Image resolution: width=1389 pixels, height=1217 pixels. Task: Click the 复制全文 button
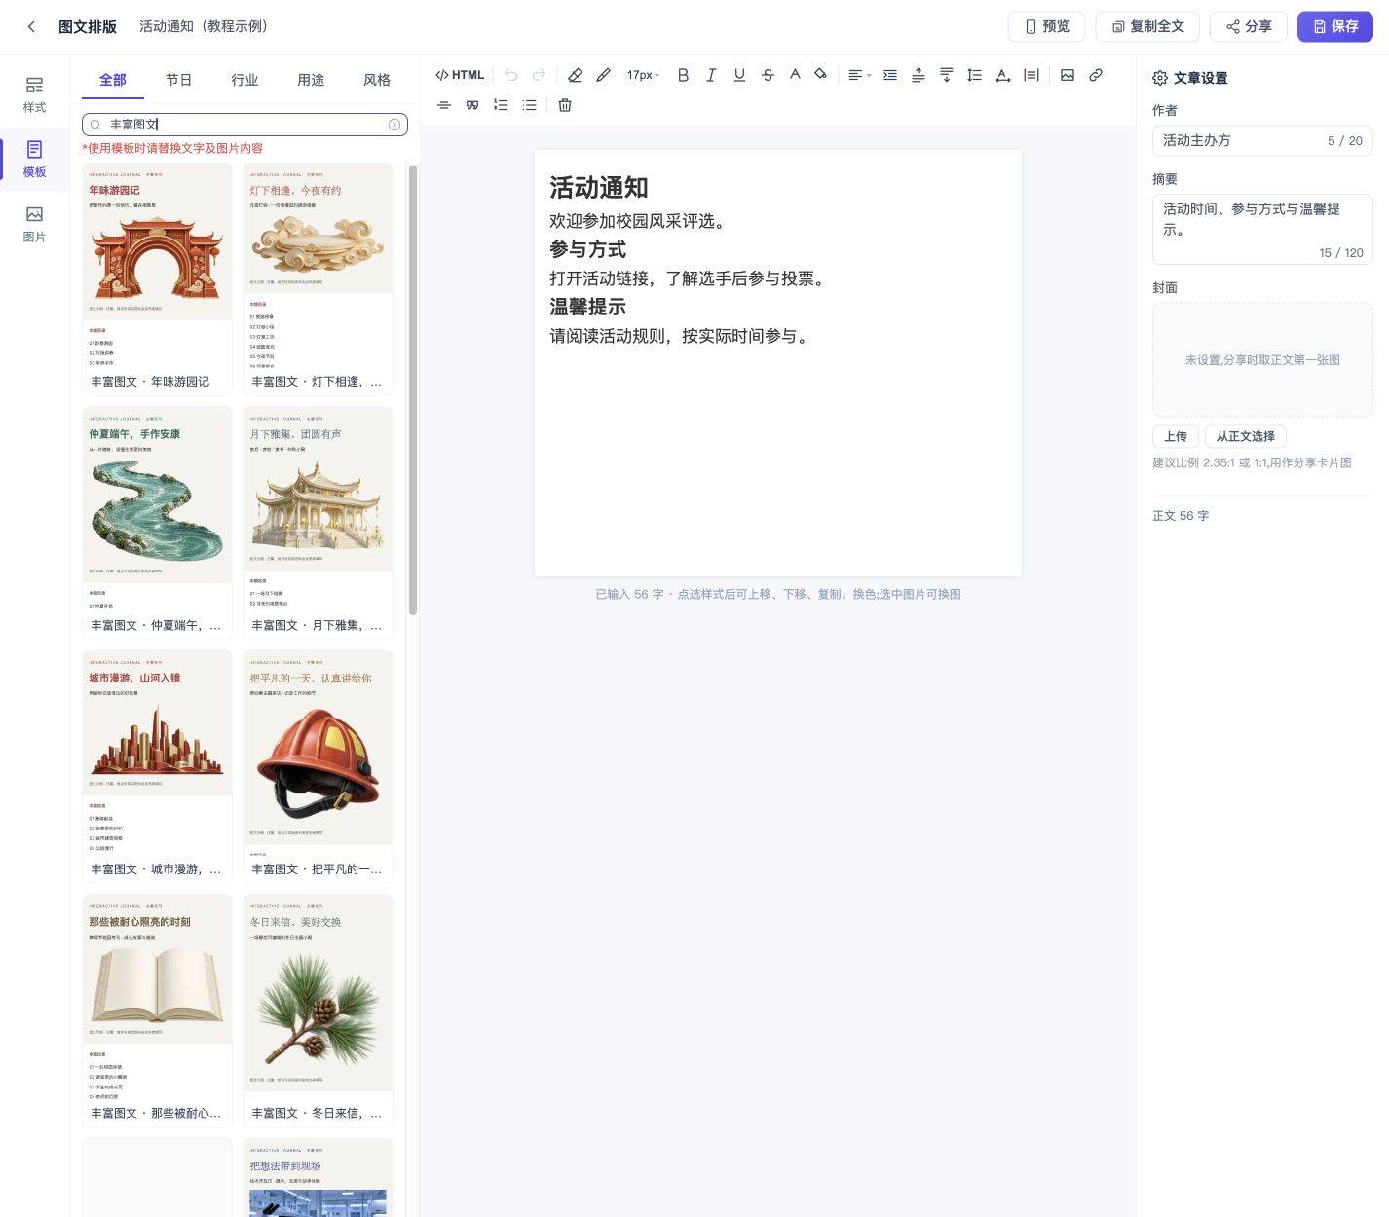[1148, 26]
